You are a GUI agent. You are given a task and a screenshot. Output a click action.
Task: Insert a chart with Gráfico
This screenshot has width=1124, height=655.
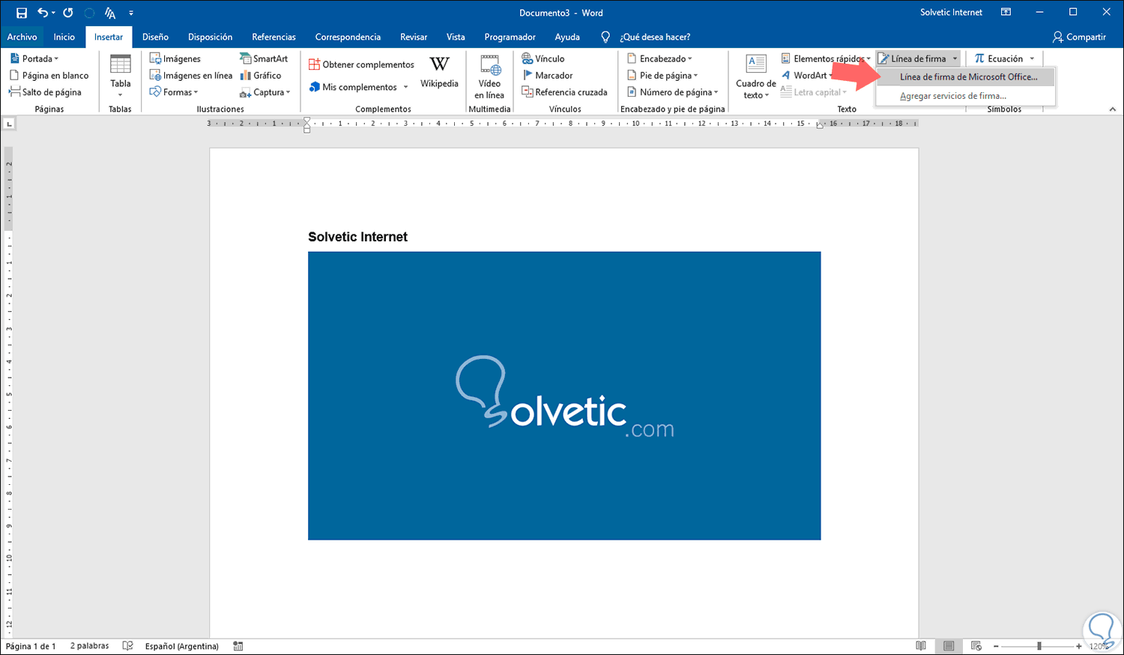click(261, 75)
